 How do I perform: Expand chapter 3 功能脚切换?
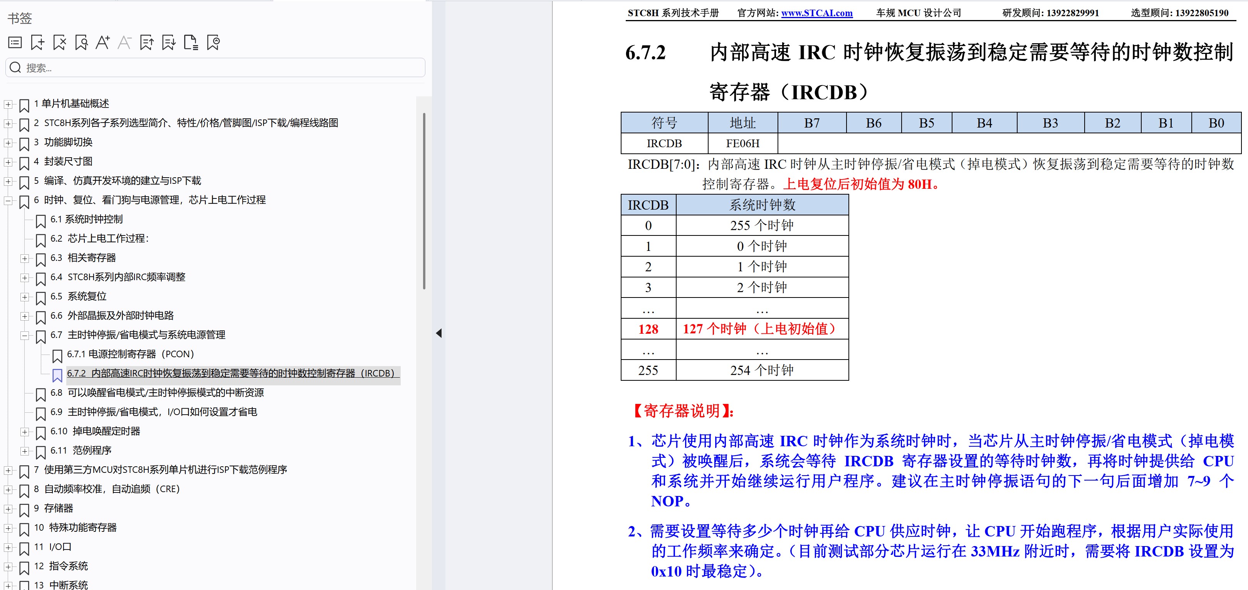tap(8, 143)
